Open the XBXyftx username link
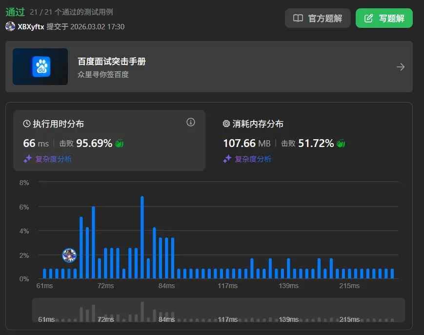 click(31, 26)
